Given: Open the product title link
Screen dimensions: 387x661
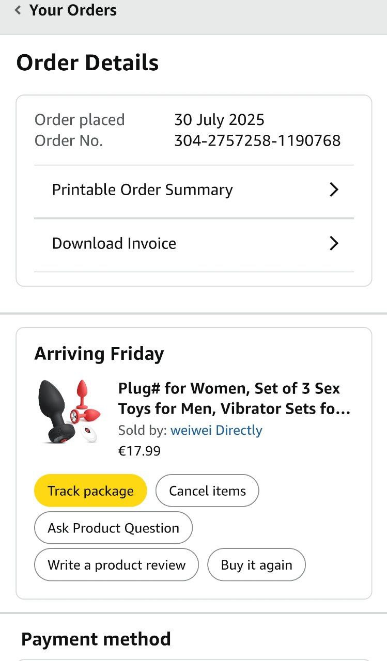Looking at the screenshot, I should point(234,399).
